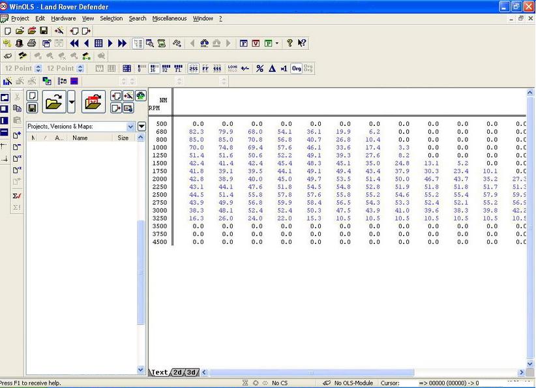Open search with the blue binoculars icon
Image resolution: width=536 pixels, height=388 pixels.
click(204, 43)
